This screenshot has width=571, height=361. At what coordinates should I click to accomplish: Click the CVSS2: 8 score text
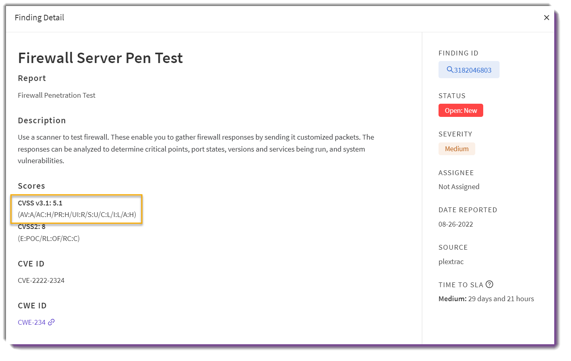[x=32, y=227]
